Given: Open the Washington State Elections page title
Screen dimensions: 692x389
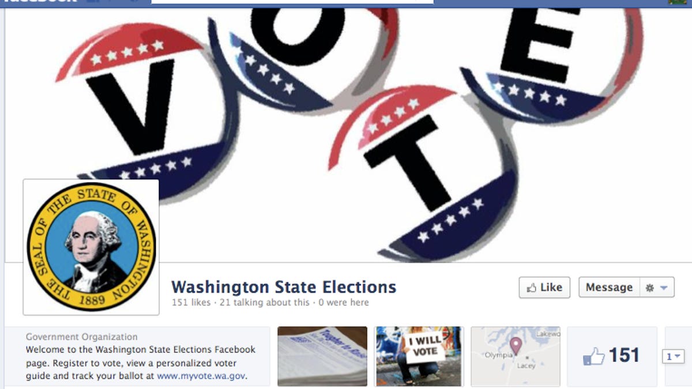Looking at the screenshot, I should coord(284,286).
